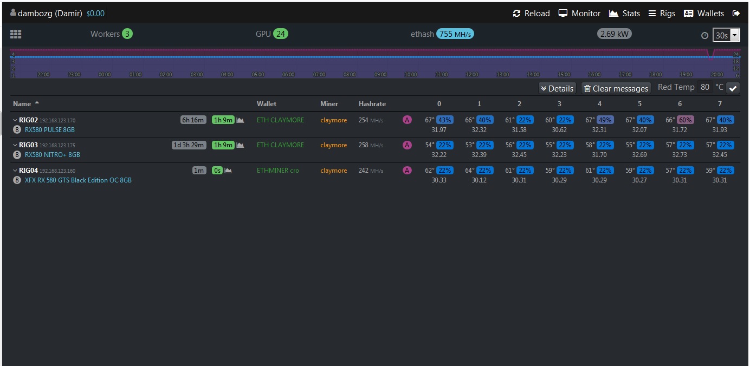The width and height of the screenshot is (750, 366).
Task: Click the logout icon at top right
Action: tap(736, 14)
